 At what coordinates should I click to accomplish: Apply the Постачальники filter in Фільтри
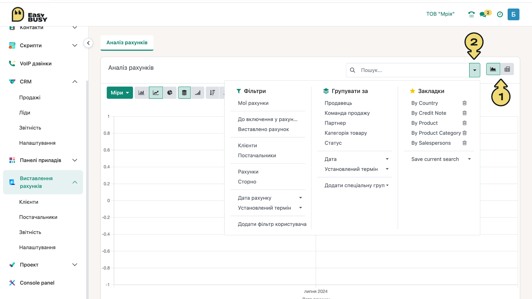pos(257,156)
